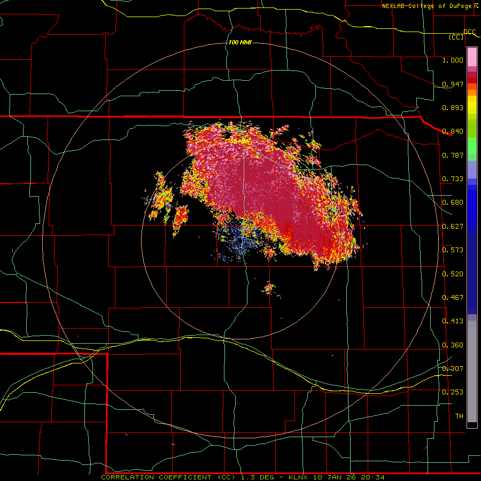Select the 0.733 legend value
Screen dimensions: 481x481
[453, 179]
